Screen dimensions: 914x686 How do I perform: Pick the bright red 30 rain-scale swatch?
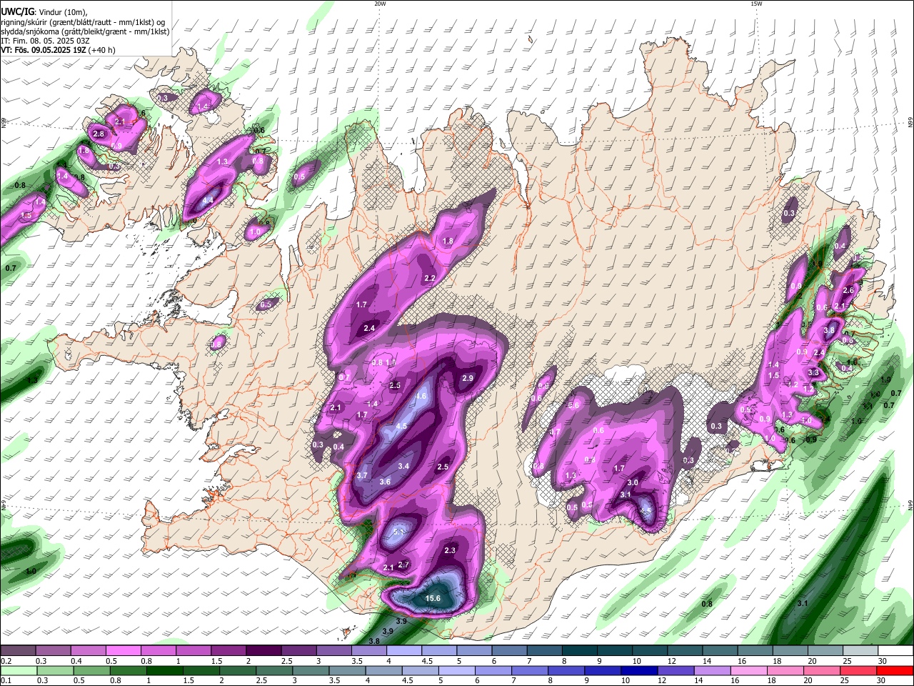click(895, 671)
